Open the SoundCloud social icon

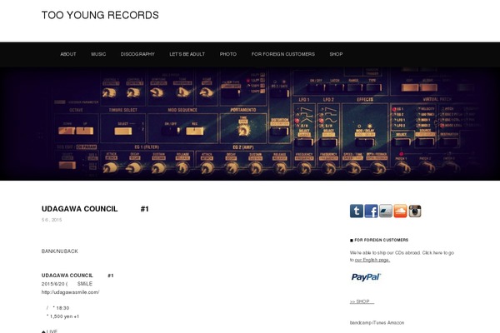(x=400, y=211)
